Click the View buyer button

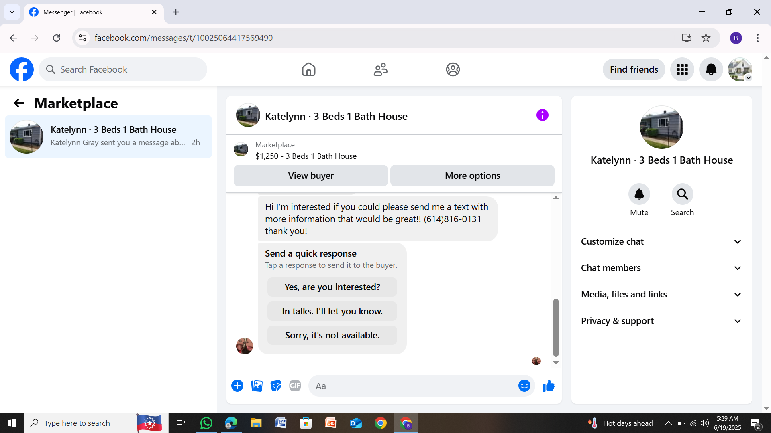(310, 176)
